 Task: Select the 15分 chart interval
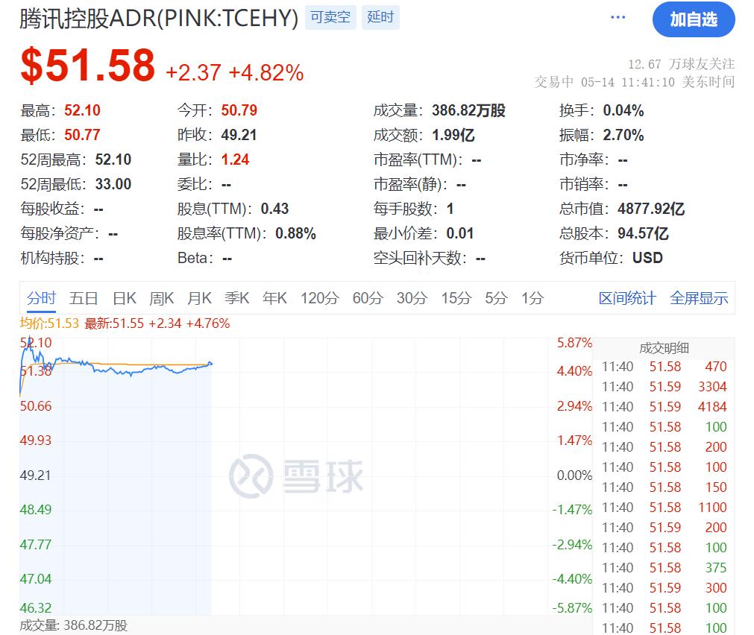click(456, 298)
